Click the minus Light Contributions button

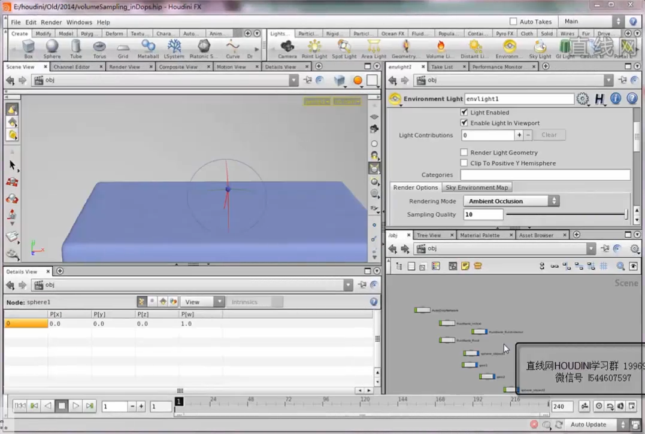pyautogui.click(x=528, y=135)
